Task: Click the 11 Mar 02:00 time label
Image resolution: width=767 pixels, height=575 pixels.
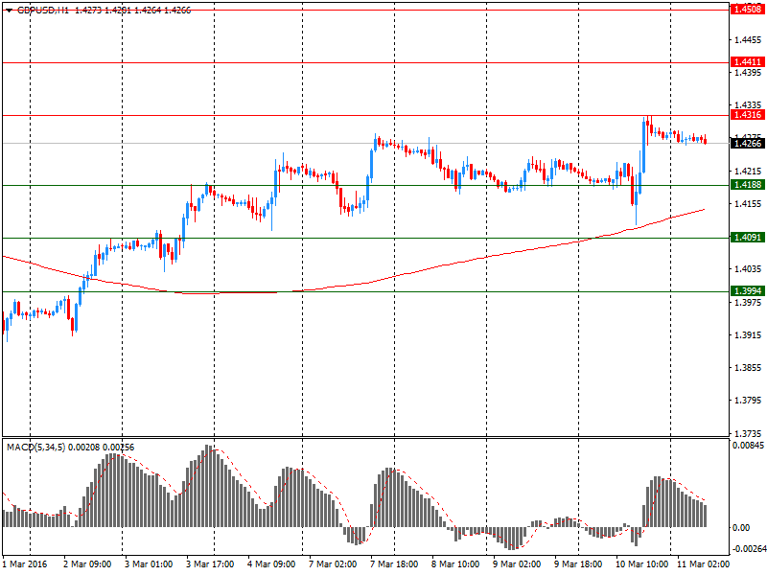Action: (704, 564)
